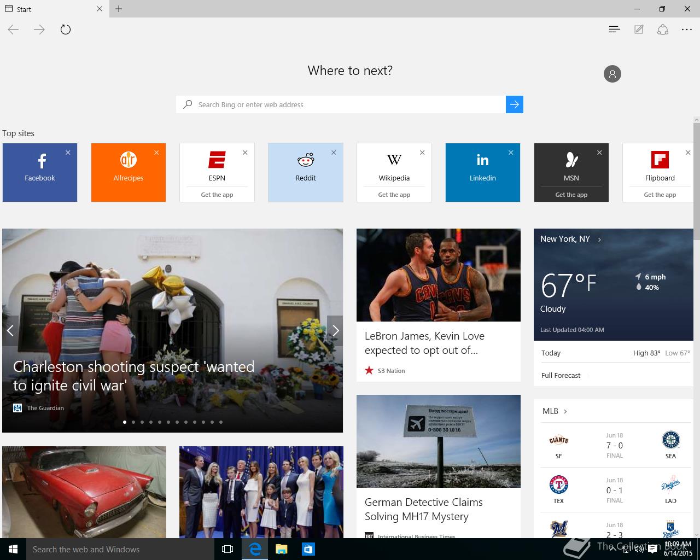Open the Store from the taskbar
700x560 pixels.
pos(308,549)
